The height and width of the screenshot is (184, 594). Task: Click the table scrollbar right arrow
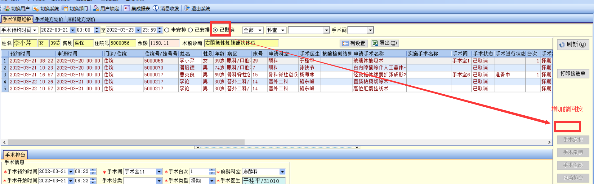click(549, 142)
